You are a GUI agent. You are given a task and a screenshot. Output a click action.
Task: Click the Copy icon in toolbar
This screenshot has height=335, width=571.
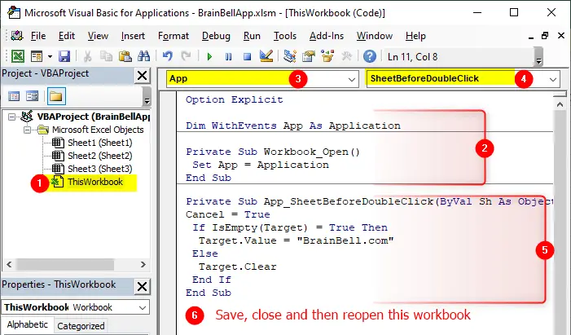pos(107,56)
